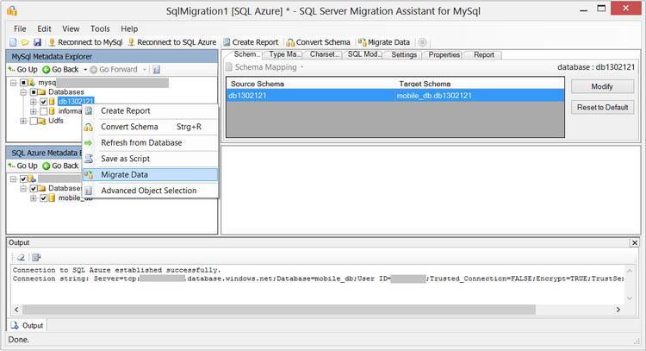Screen dimensions: 646x351
Task: Switch to the Properties tab
Action: (444, 54)
